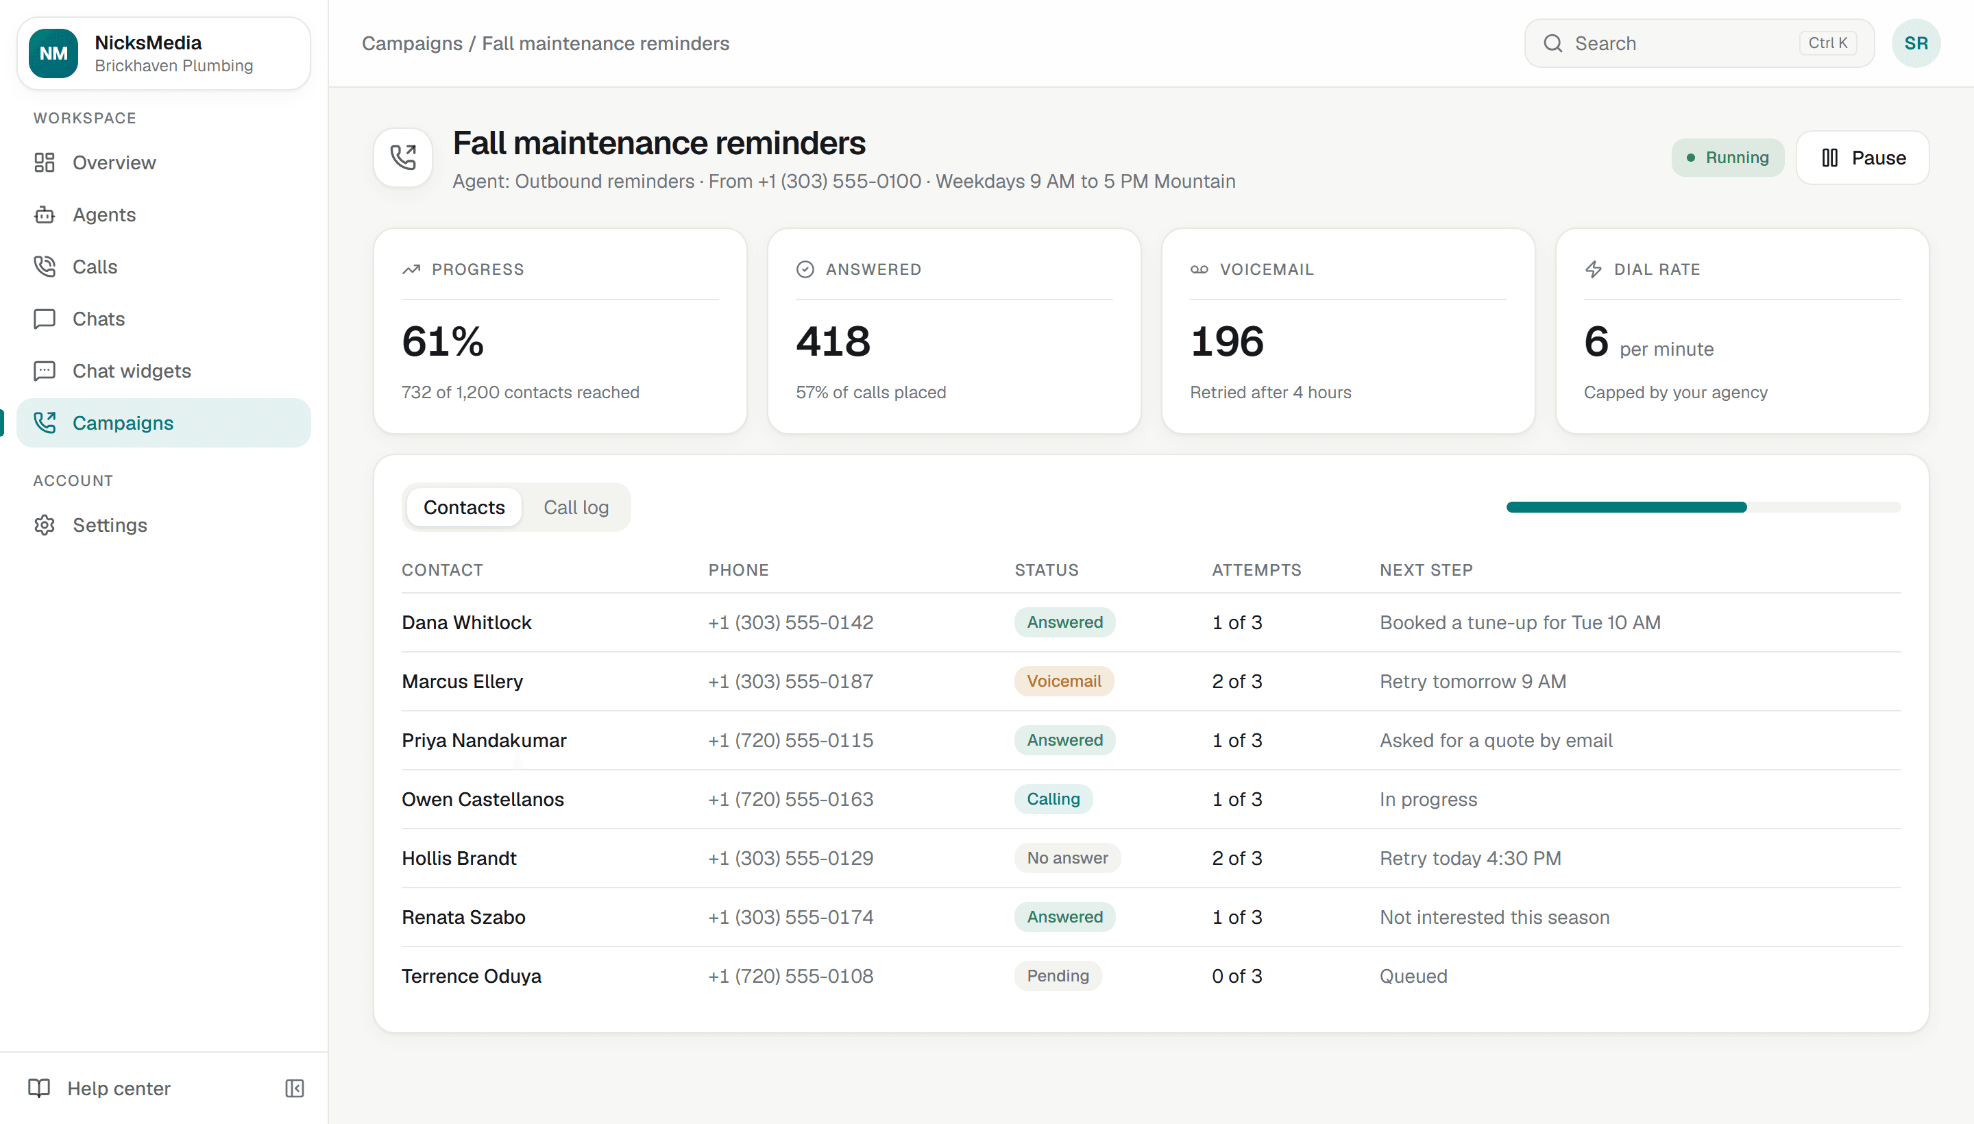
Task: Click 'Booked a tune-up for Tue 10 AM'
Action: [1520, 622]
